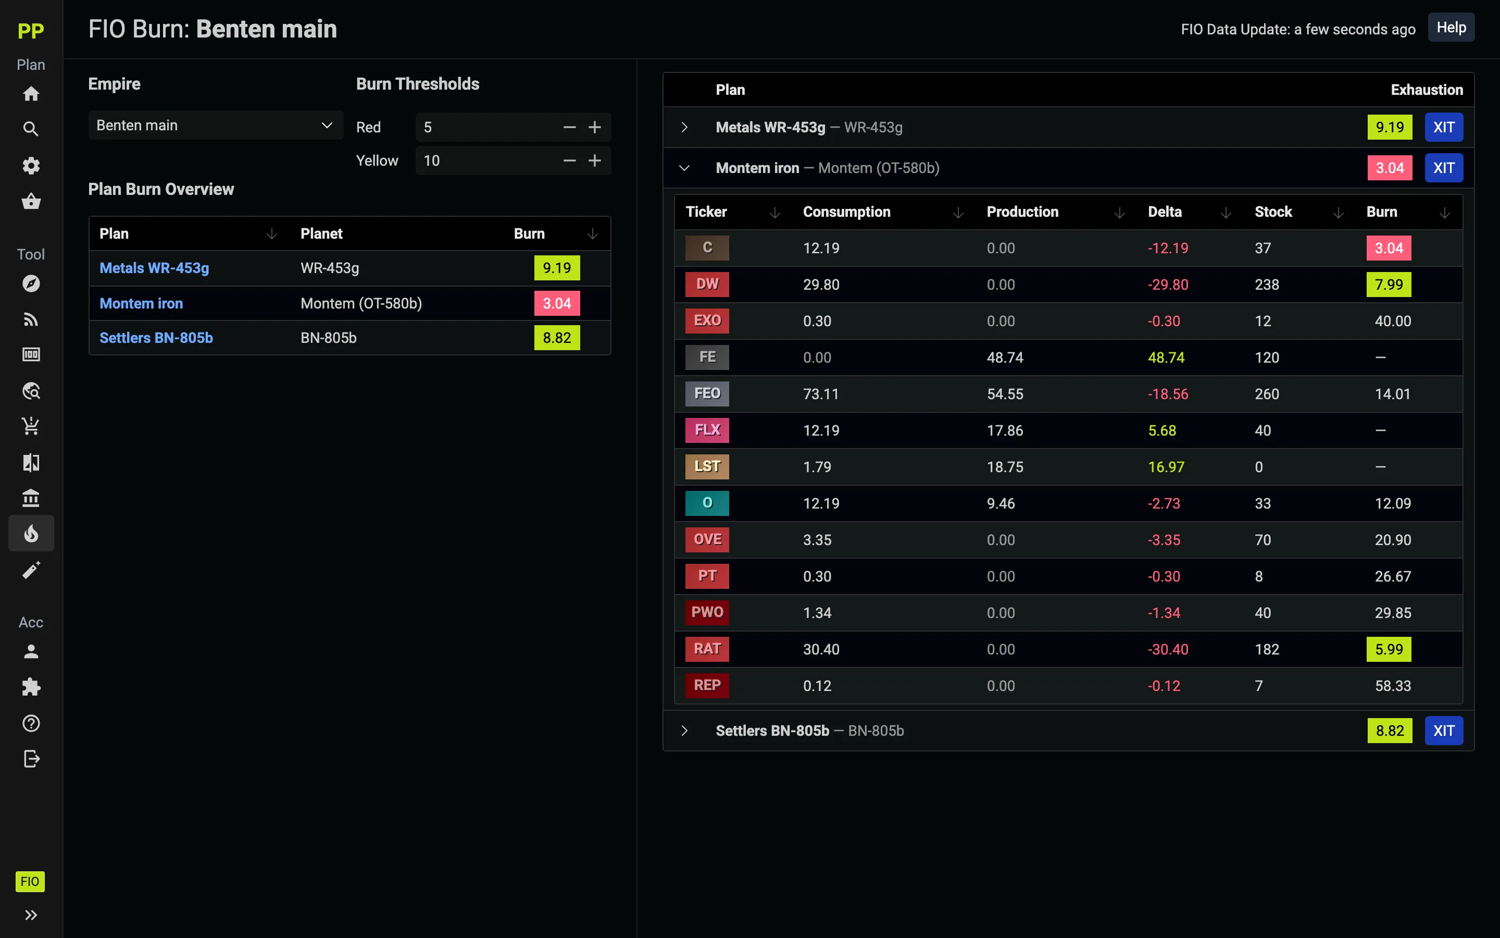Open the puzzle piece account icon
The image size is (1500, 938).
(x=31, y=687)
